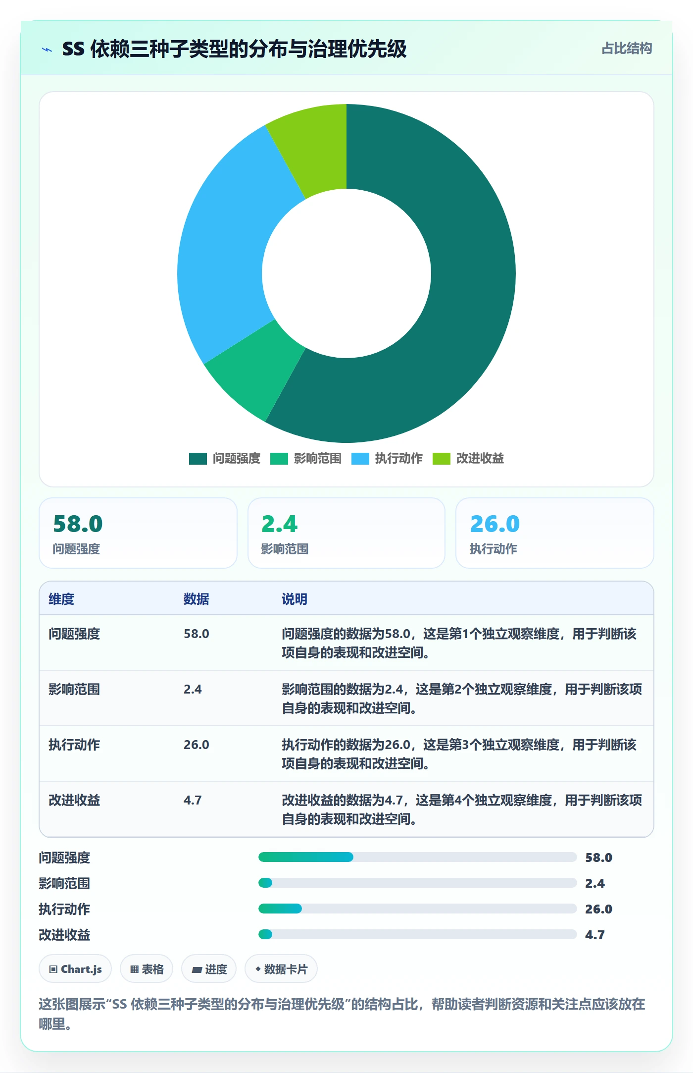The width and height of the screenshot is (693, 1073).
Task: Click 问题强度 cell in the table
Action: pyautogui.click(x=74, y=634)
